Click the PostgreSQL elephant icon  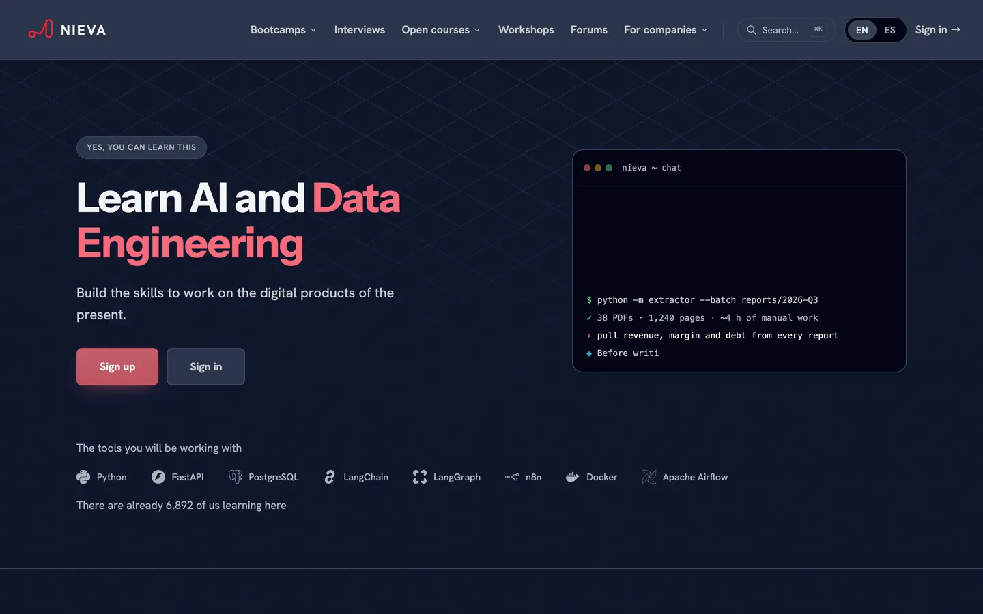pos(236,477)
